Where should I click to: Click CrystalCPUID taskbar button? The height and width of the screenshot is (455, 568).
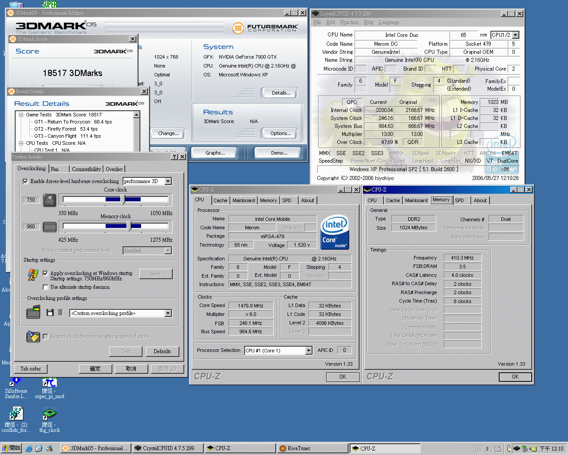pos(168,448)
